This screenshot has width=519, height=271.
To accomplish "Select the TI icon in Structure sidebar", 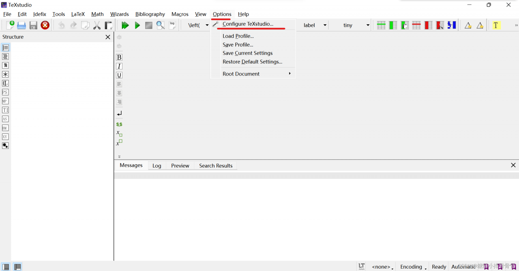I will tap(5, 110).
